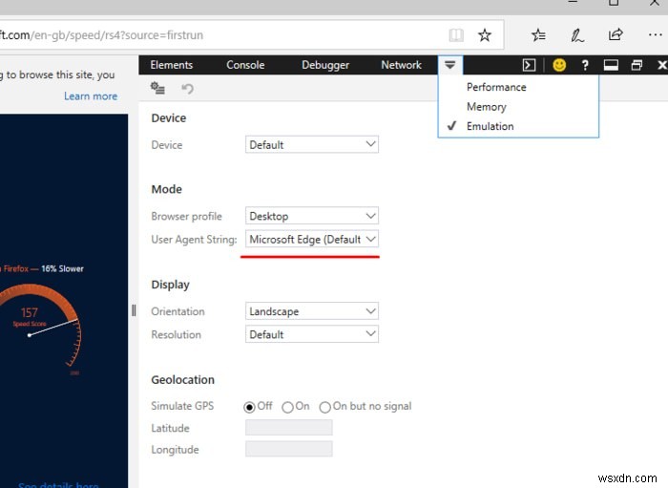The height and width of the screenshot is (488, 668).
Task: Choose Memory from the dropdown menu
Action: [x=518, y=107]
